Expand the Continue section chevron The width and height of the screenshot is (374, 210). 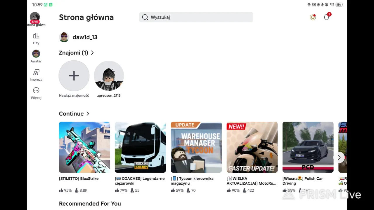click(88, 114)
